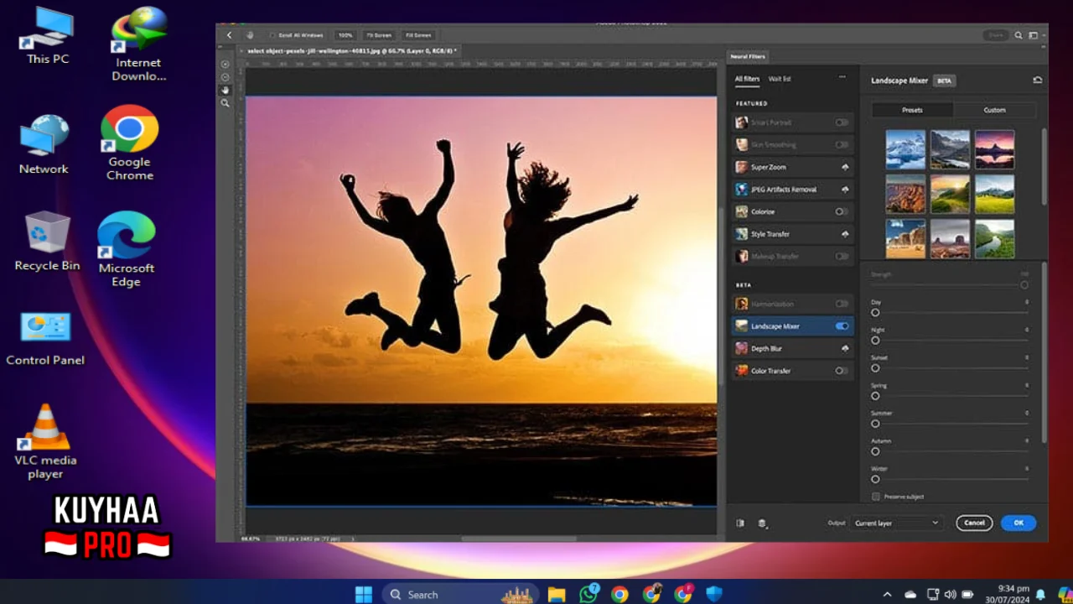Download the Super Zoom filter
This screenshot has height=604, width=1073.
[x=845, y=167]
